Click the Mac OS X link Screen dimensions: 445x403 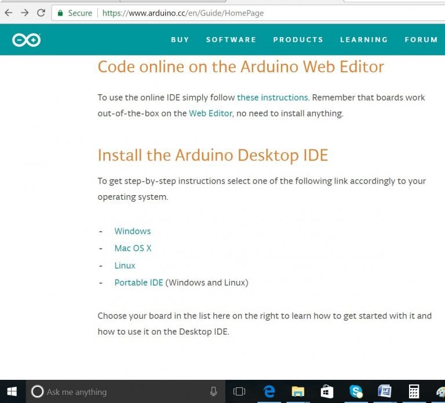coord(133,248)
